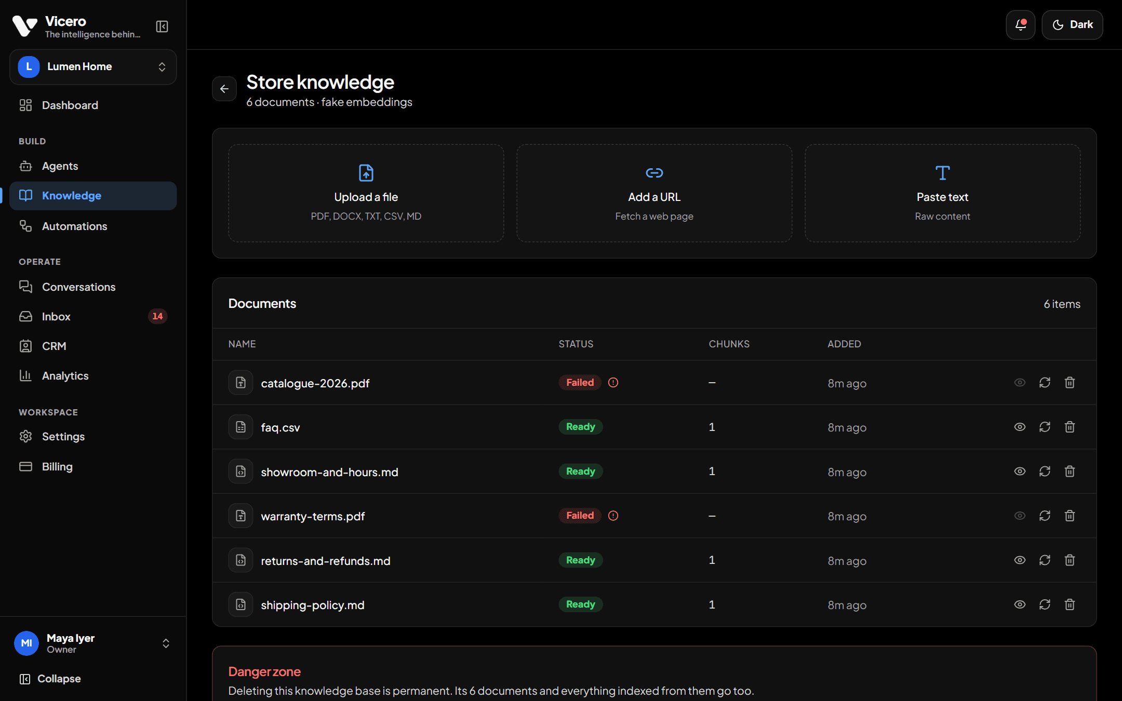The image size is (1122, 701).
Task: Preview showroom-and-hours.md with eye icon
Action: pyautogui.click(x=1020, y=471)
